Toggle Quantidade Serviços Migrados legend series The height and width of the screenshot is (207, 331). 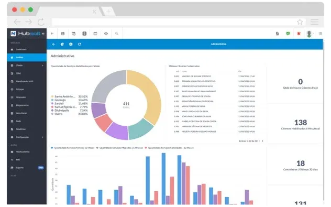tap(119, 148)
